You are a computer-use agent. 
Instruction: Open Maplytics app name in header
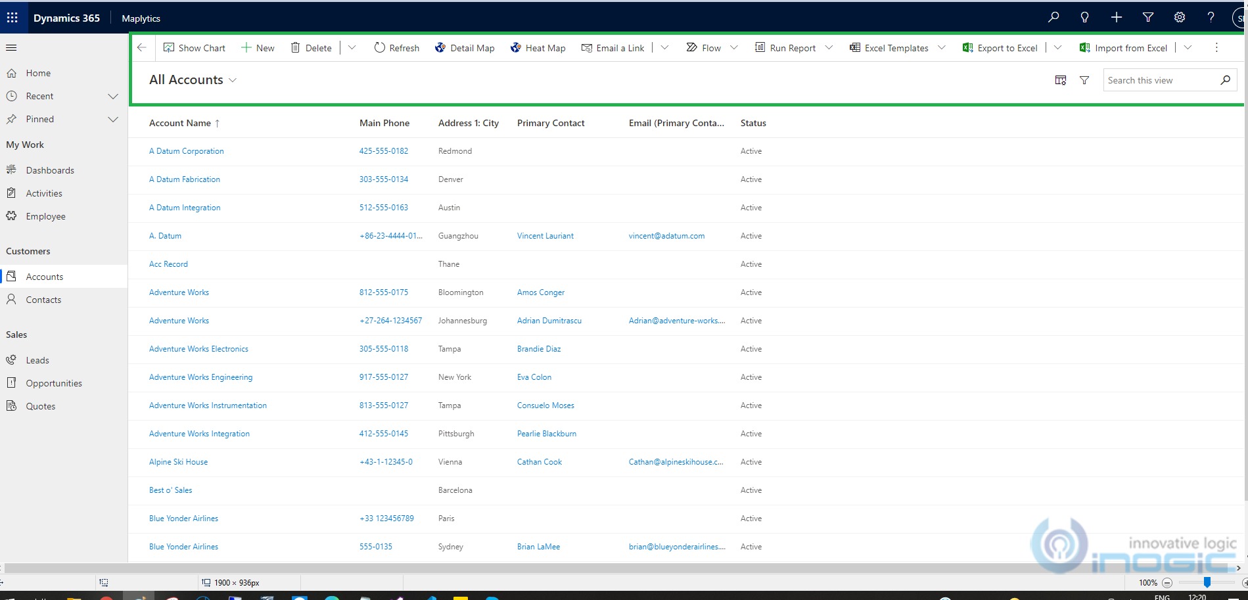pos(141,18)
